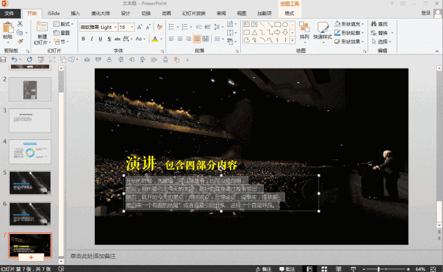Image resolution: width=443 pixels, height=272 pixels.
Task: Open Shape Outline (形状轮廓) options
Action: point(349,33)
